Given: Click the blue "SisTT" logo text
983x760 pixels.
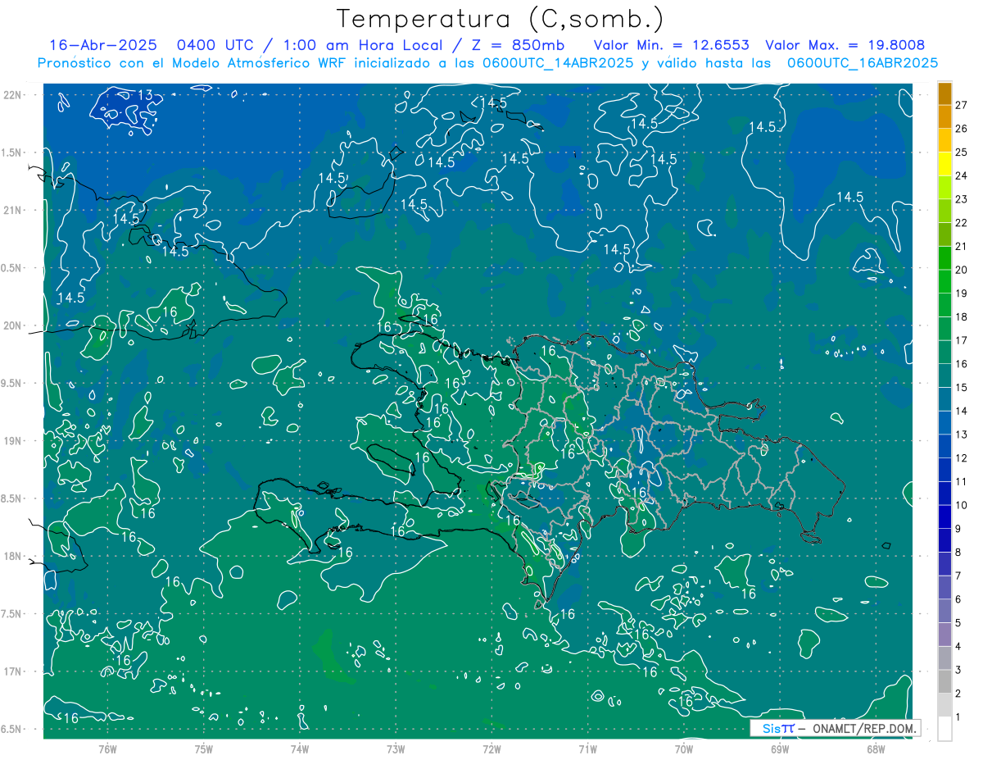Looking at the screenshot, I should (778, 728).
